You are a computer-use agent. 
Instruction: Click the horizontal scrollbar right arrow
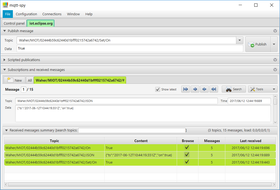(x=274, y=184)
